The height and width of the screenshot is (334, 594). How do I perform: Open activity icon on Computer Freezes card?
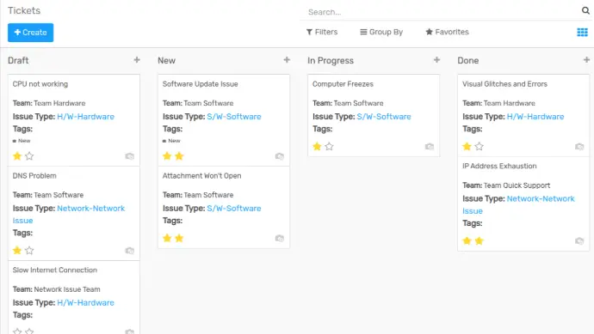(430, 147)
